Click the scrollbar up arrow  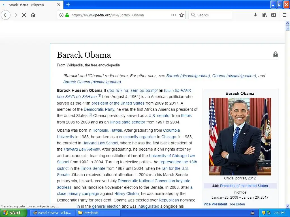[287, 23]
